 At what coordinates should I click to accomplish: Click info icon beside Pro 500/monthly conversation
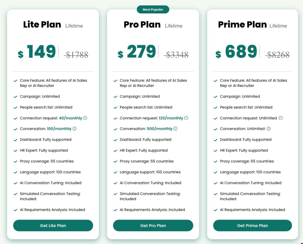175,129
